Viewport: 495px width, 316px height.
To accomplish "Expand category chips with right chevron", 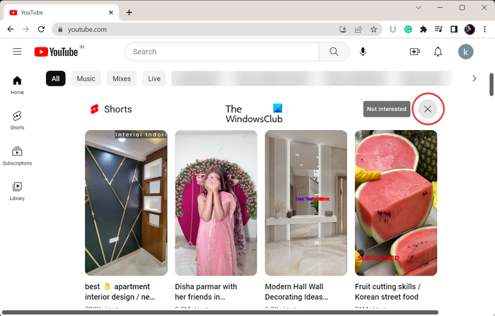I will 474,78.
